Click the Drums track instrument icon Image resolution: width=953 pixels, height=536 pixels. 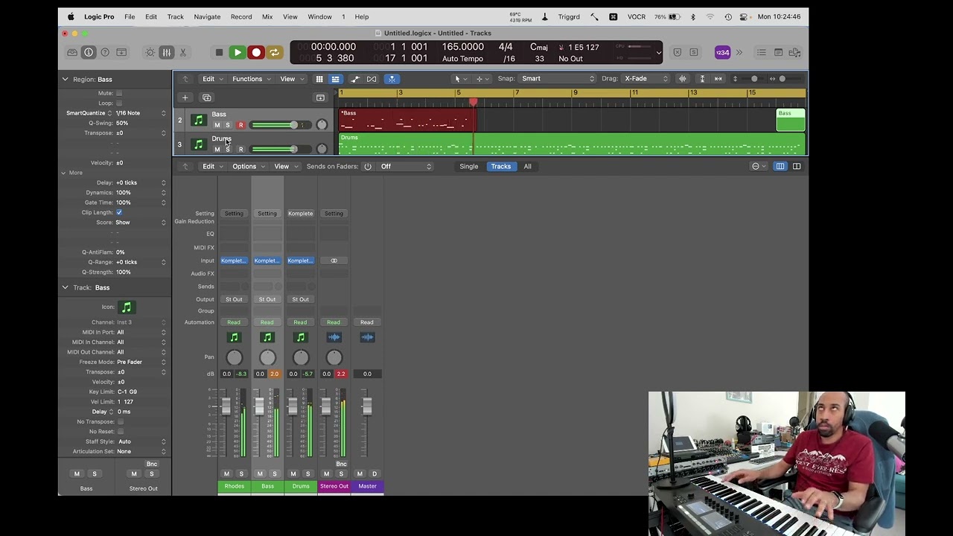coord(198,144)
